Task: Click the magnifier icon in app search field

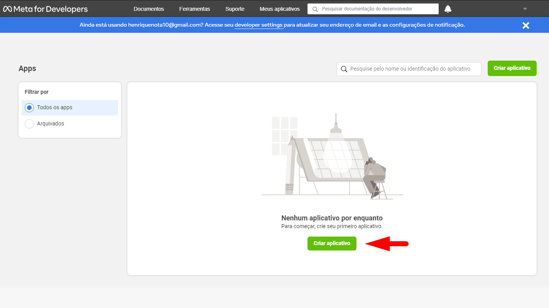Action: click(x=344, y=69)
